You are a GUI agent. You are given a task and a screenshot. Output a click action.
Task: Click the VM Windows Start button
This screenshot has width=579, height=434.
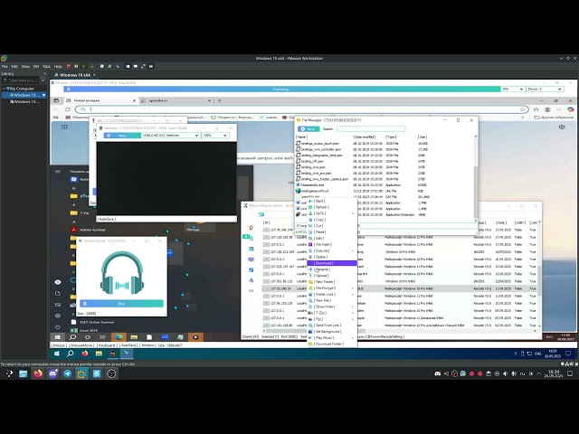tap(56, 354)
